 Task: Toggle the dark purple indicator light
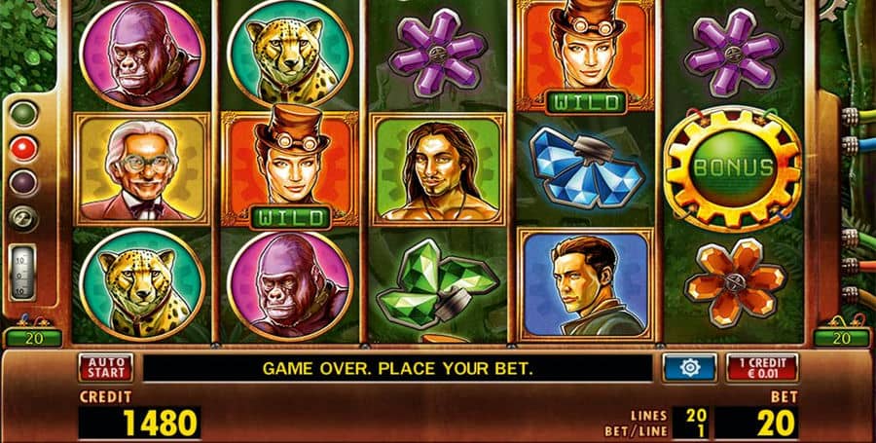(x=24, y=183)
